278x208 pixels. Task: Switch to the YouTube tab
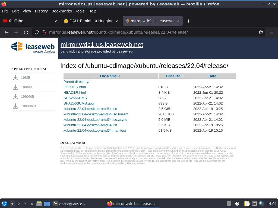(x=30, y=21)
